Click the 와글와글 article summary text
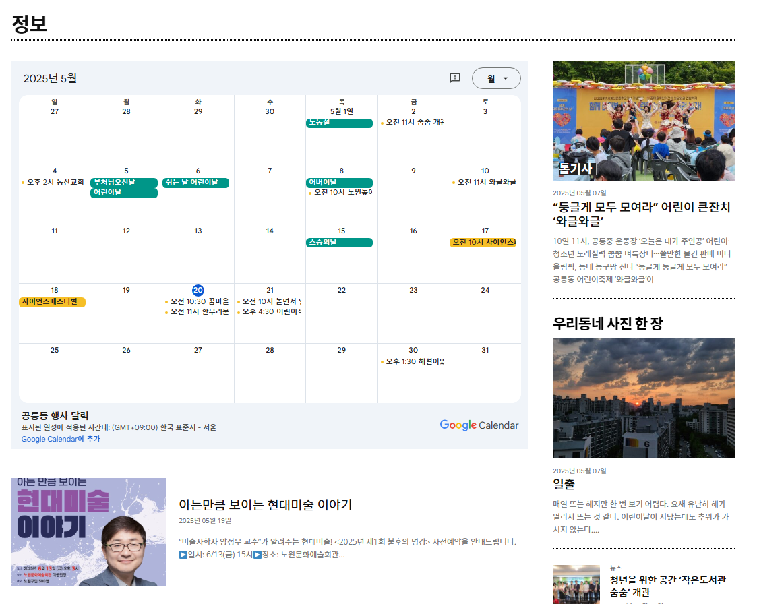The height and width of the screenshot is (604, 757). coord(642,260)
